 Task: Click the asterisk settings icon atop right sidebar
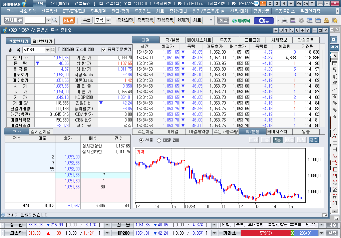tap(334, 40)
